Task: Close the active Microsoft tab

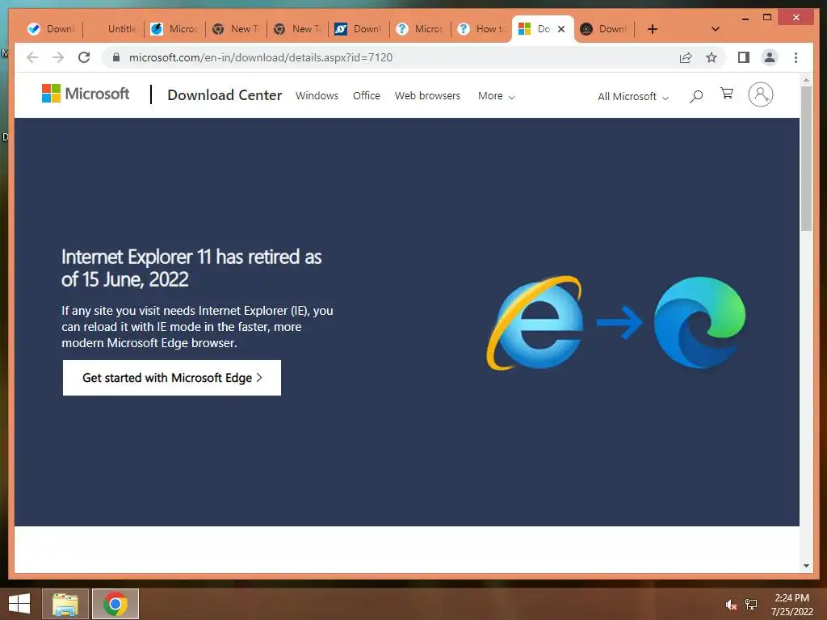Action: (561, 29)
